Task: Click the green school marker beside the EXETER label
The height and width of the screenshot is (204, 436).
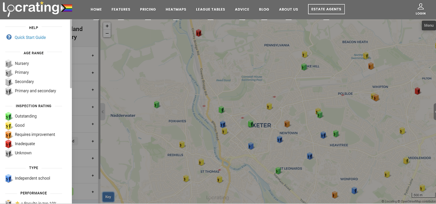Action: [x=251, y=123]
